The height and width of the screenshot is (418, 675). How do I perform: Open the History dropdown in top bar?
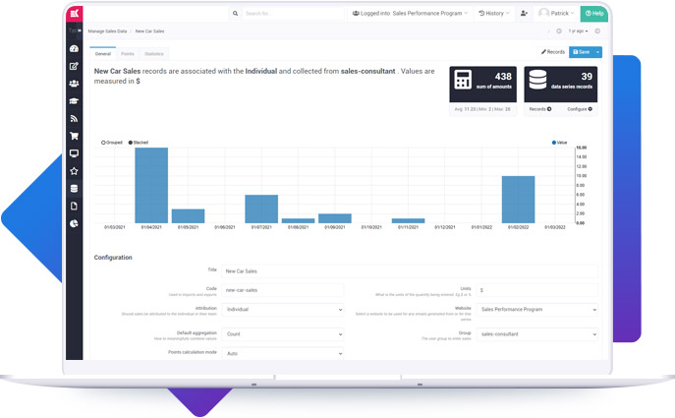[493, 14]
